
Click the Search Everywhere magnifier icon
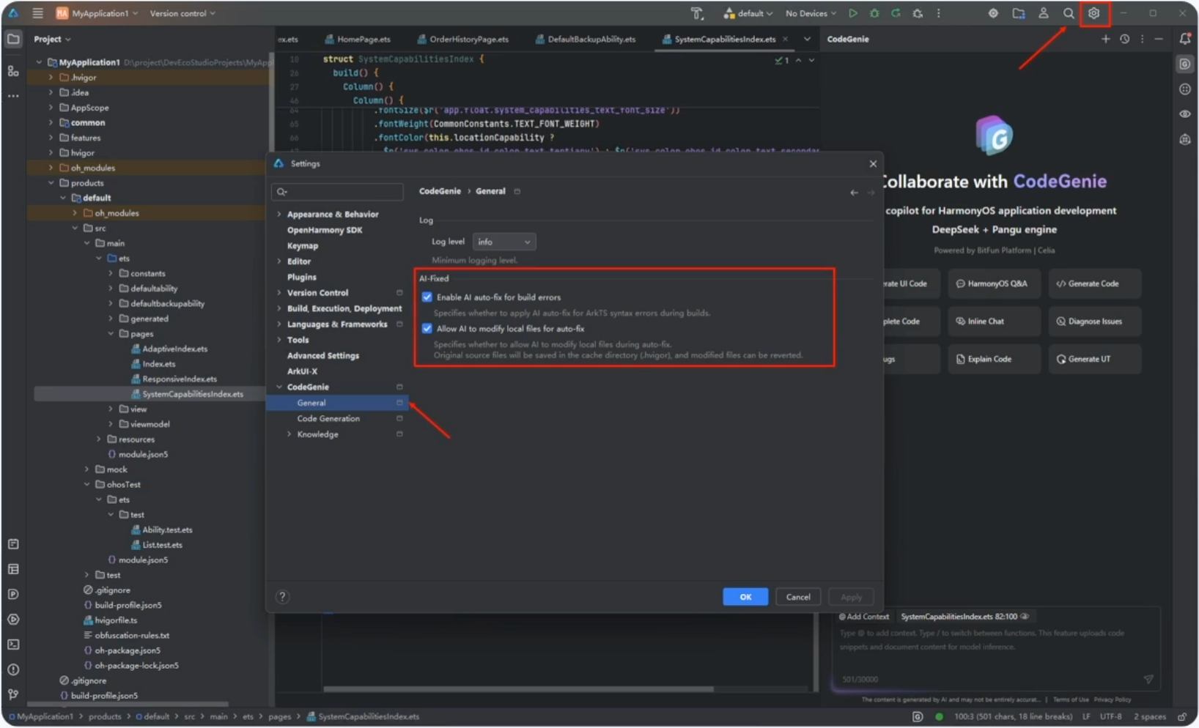pyautogui.click(x=1069, y=13)
